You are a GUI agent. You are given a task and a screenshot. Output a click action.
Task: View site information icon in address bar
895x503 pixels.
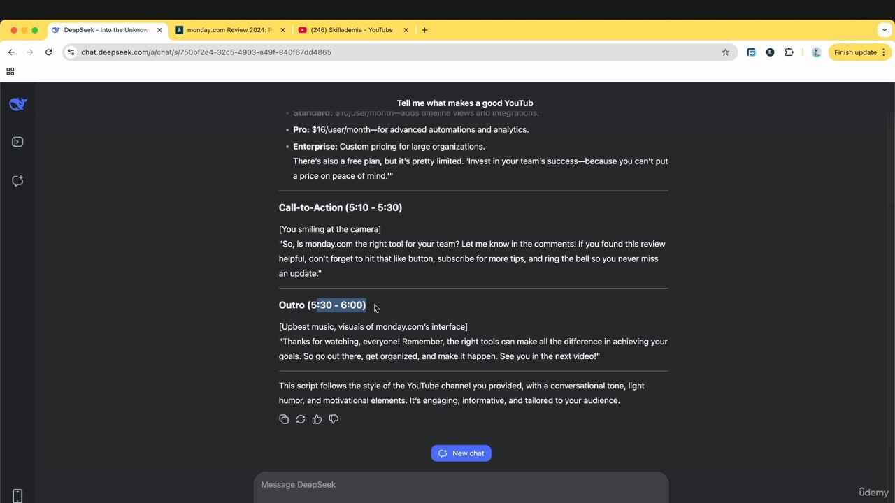pos(71,52)
